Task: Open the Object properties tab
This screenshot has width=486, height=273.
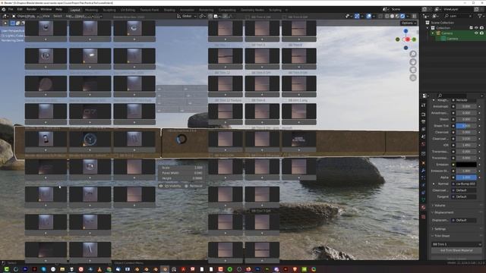Action: 424,163
